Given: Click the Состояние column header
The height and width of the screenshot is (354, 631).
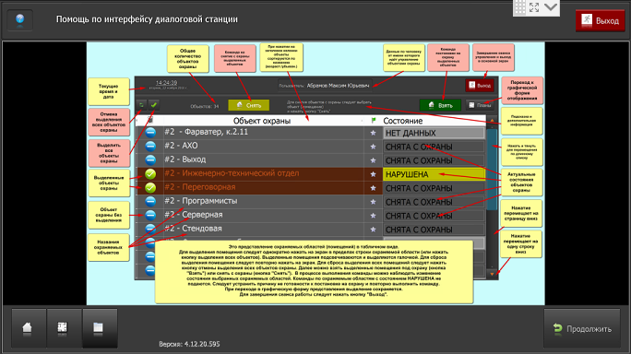Looking at the screenshot, I should tap(403, 121).
